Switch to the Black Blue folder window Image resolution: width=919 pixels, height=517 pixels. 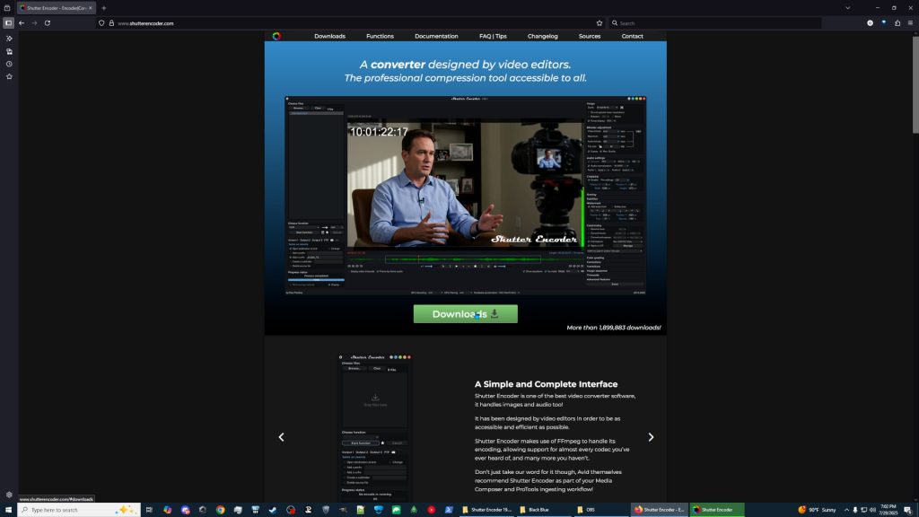[543, 510]
